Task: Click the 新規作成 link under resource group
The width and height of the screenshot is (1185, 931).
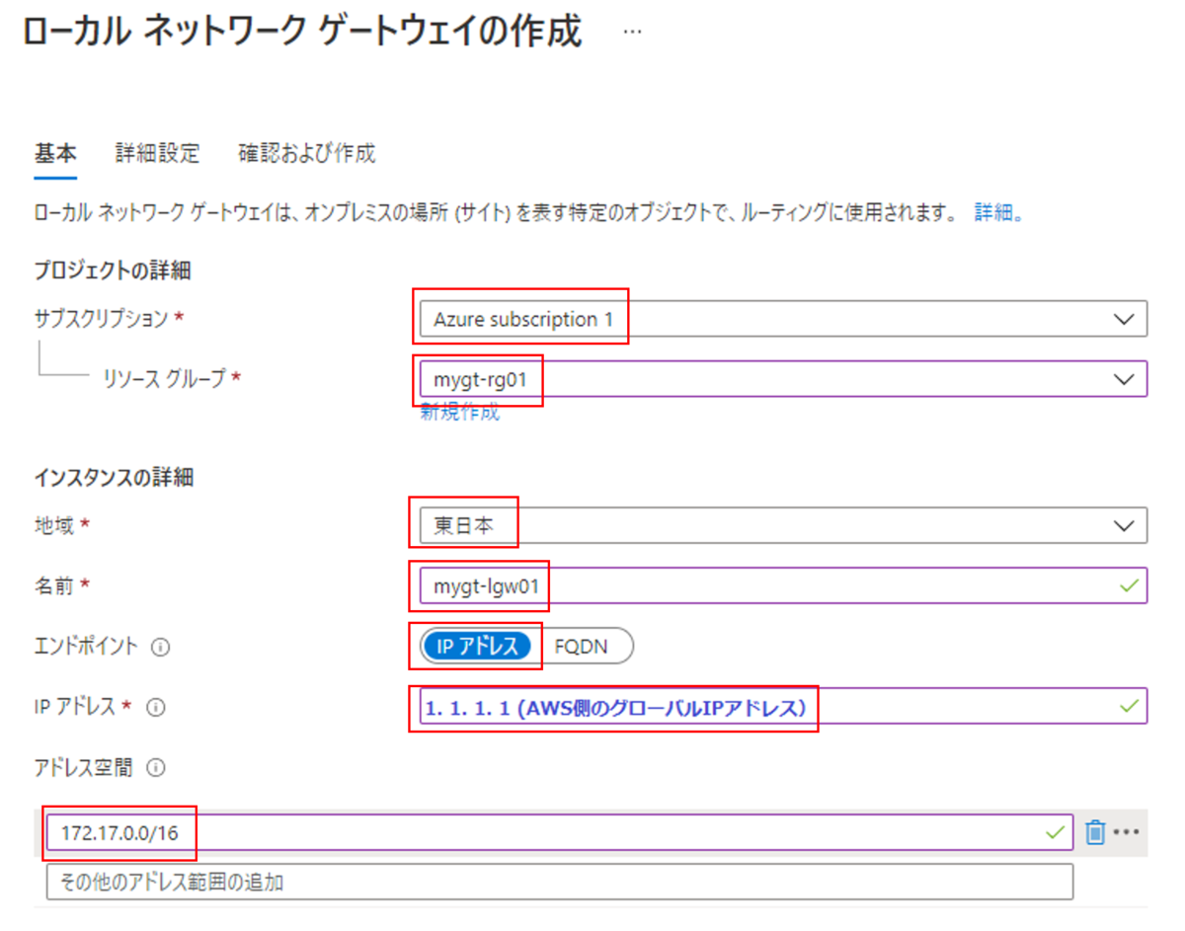Action: pyautogui.click(x=458, y=413)
